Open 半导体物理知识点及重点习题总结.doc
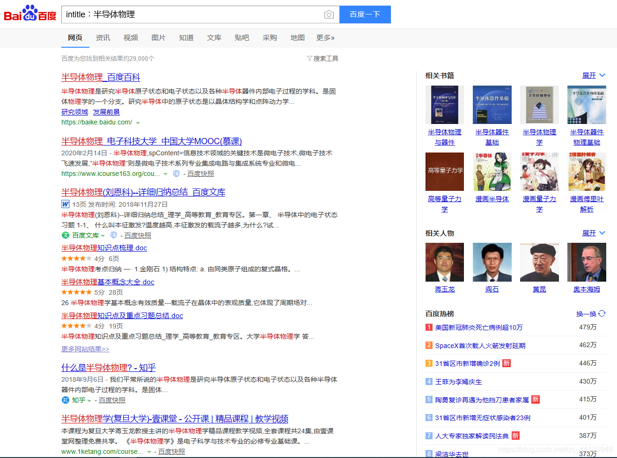Image resolution: width=617 pixels, height=458 pixels. 122,316
